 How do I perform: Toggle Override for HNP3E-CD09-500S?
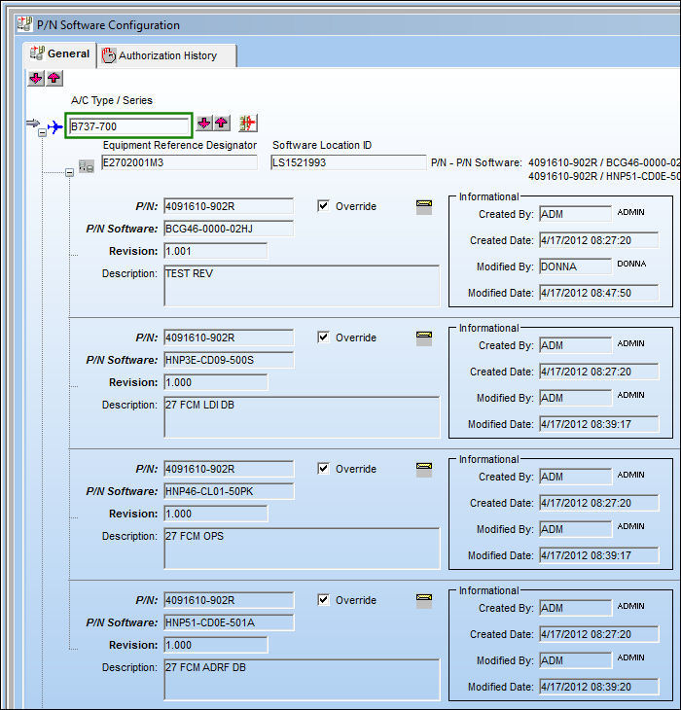[323, 337]
